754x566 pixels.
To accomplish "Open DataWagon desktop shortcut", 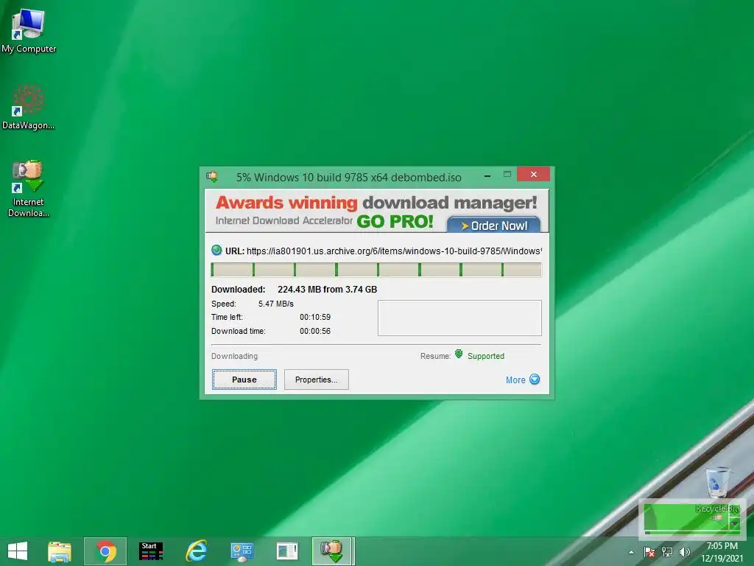I will (x=28, y=107).
